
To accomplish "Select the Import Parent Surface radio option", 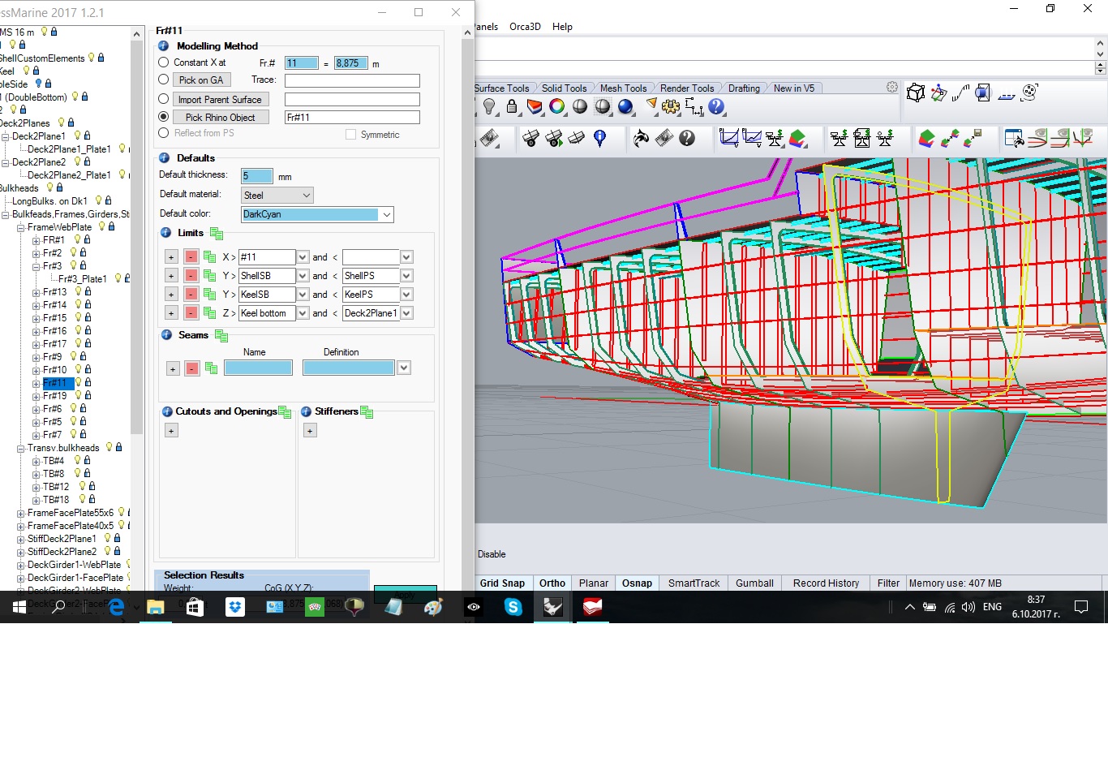I will tap(164, 99).
